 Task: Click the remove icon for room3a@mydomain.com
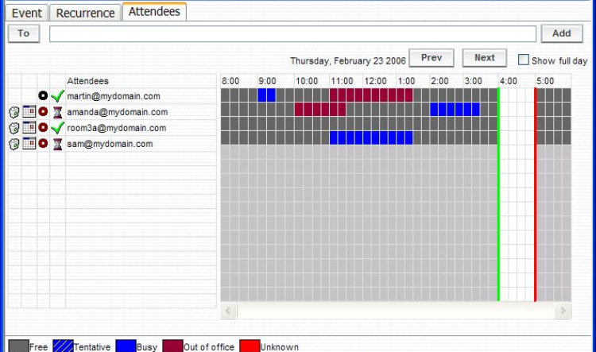[14, 128]
